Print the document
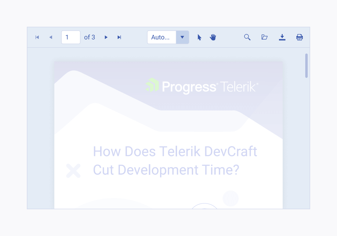 click(x=299, y=37)
